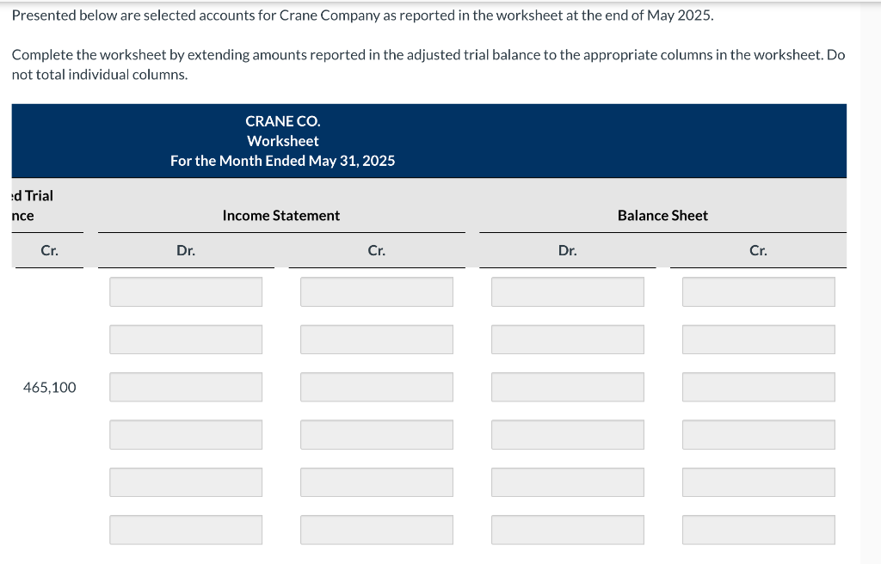
Task: Click the bottom Income Statement Dr. field
Action: (186, 530)
